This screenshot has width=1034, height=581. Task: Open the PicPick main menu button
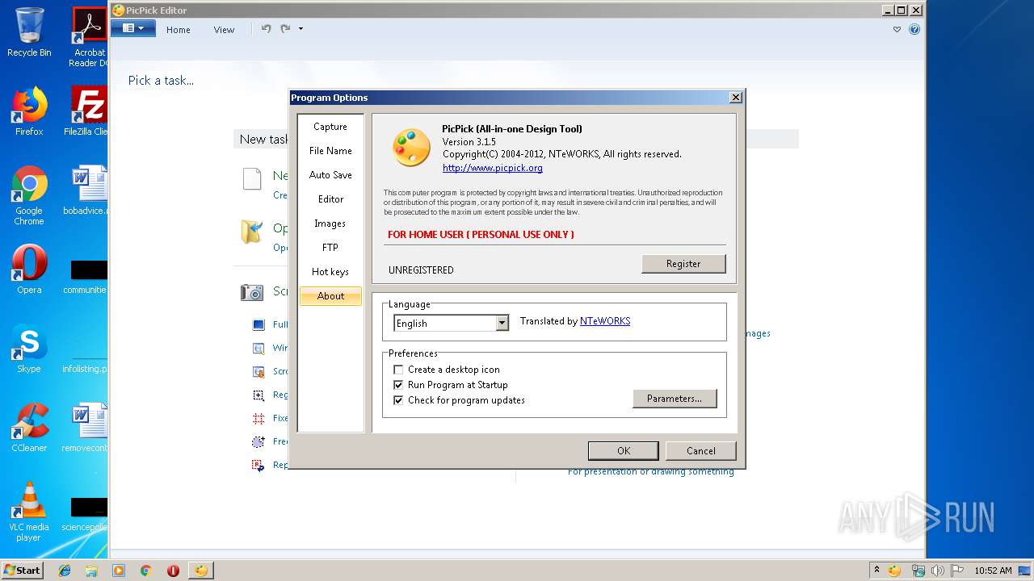[x=132, y=28]
